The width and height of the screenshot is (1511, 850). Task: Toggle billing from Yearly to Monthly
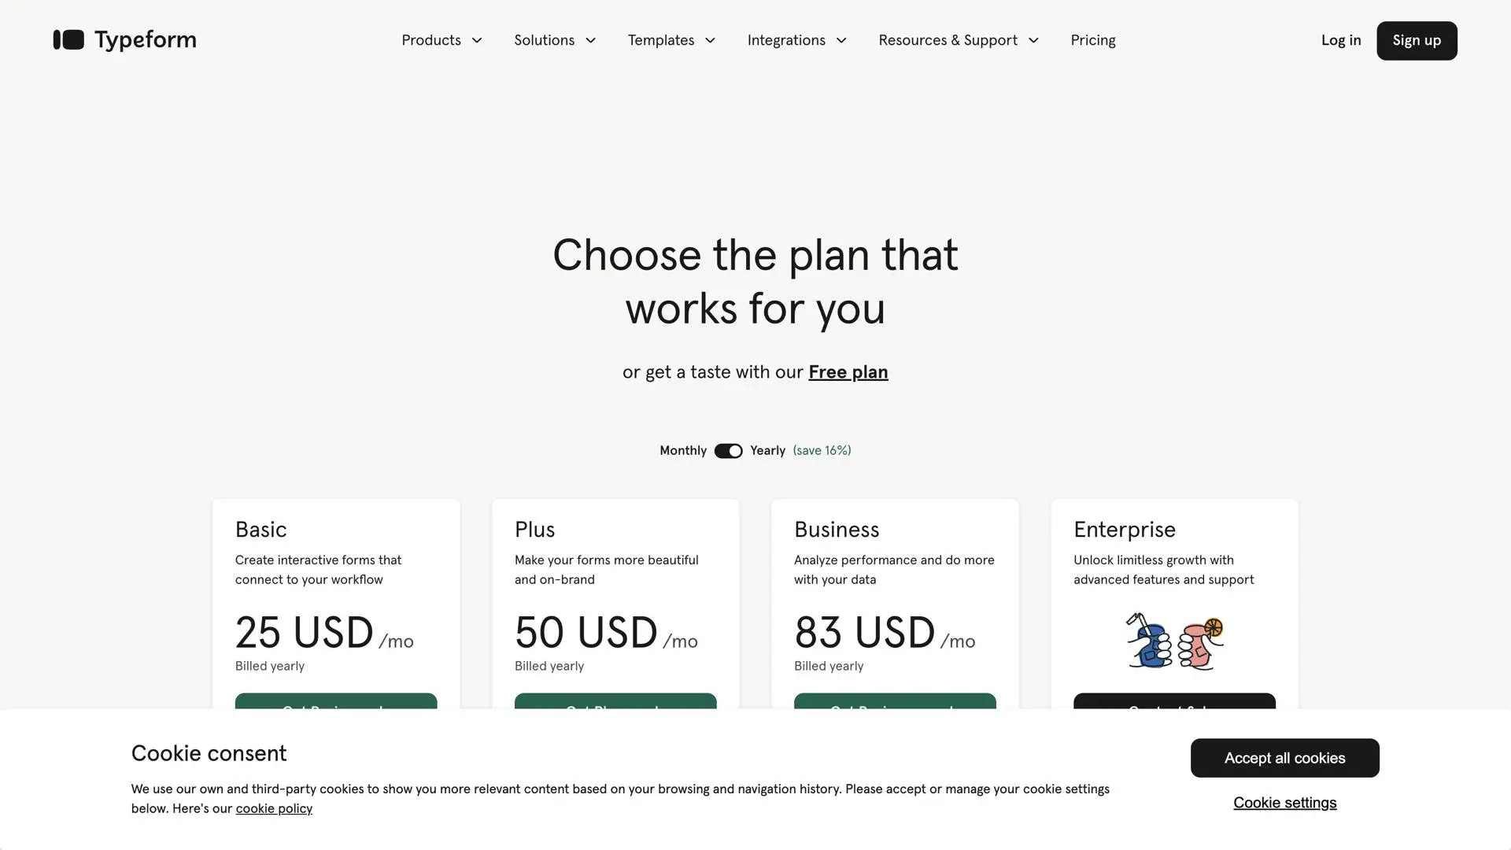727,450
